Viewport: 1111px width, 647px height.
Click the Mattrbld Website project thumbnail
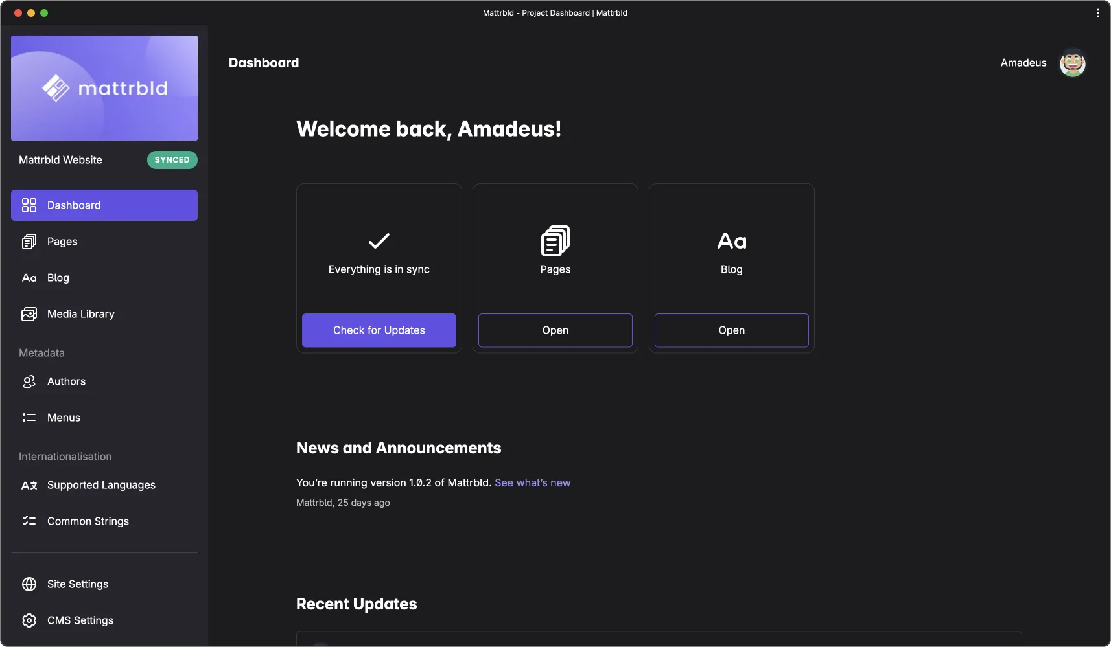[x=104, y=88]
